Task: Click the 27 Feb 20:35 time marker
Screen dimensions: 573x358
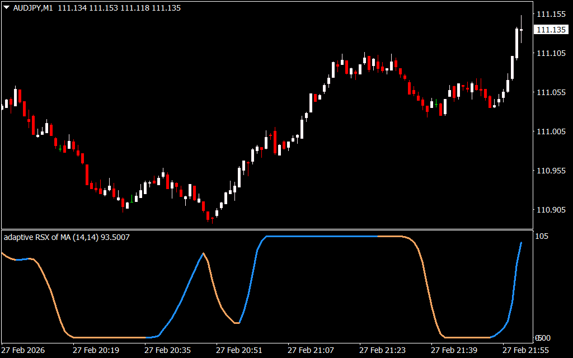Action: (167, 350)
